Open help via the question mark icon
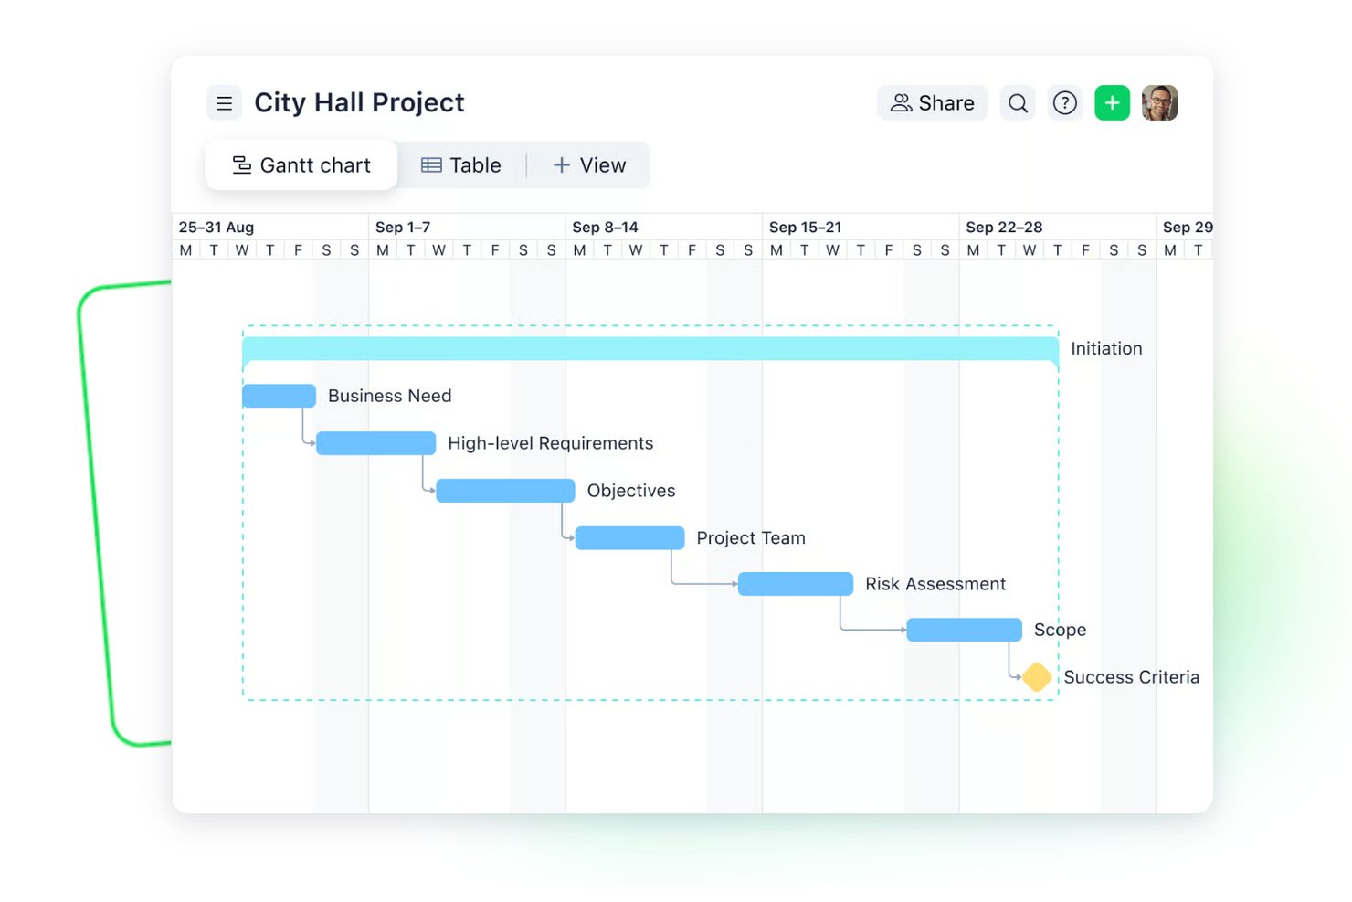Image resolution: width=1352 pixels, height=902 pixels. [1065, 103]
